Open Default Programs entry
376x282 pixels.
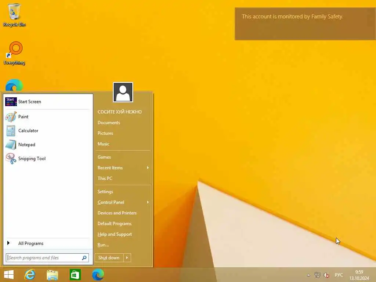[x=115, y=224]
